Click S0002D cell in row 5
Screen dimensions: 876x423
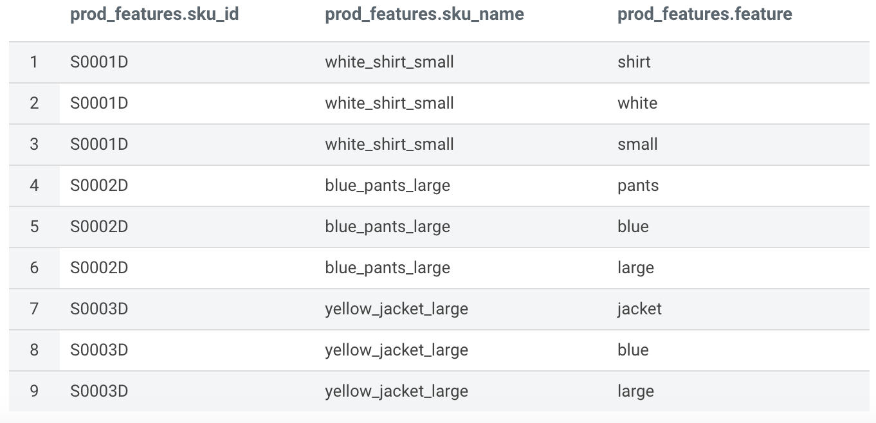click(99, 227)
